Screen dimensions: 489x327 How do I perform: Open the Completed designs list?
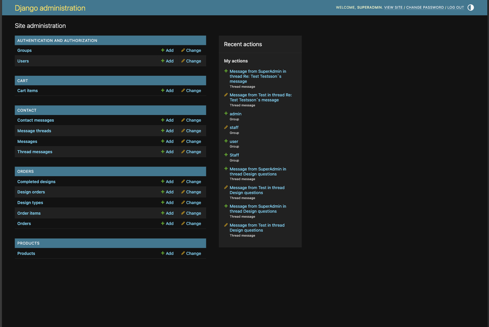36,182
